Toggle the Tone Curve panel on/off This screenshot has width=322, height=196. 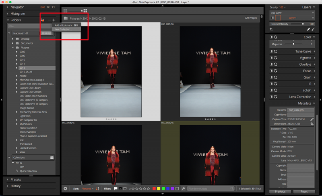(271, 51)
